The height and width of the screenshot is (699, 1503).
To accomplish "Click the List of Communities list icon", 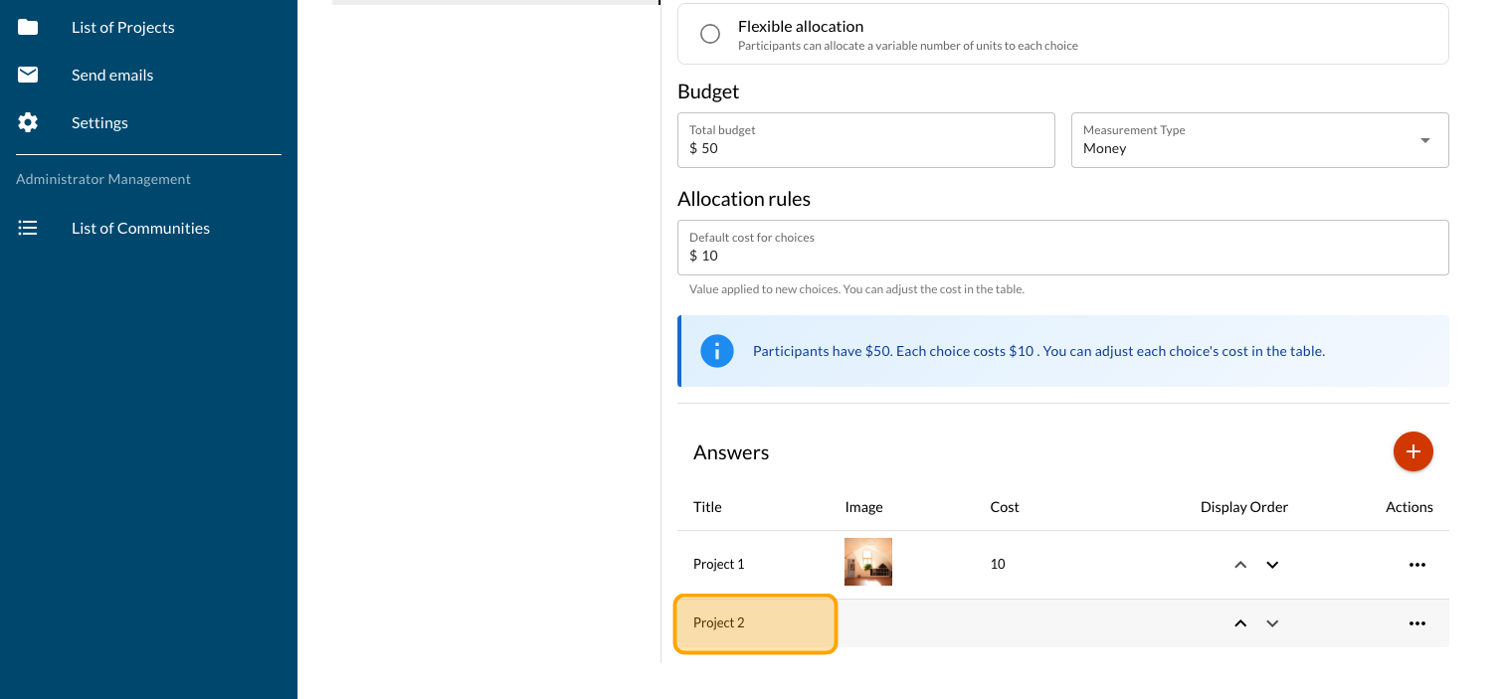I will tap(28, 228).
